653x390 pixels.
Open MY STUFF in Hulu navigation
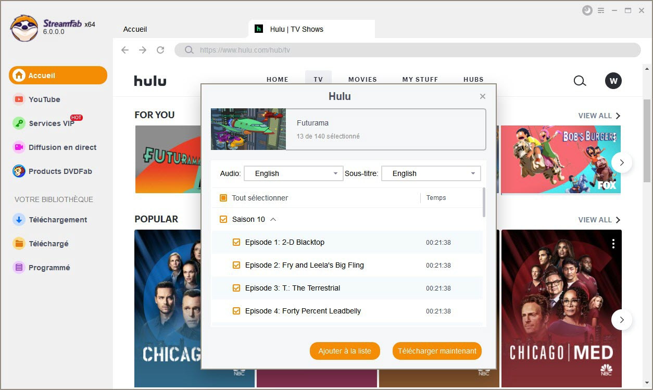click(x=420, y=80)
